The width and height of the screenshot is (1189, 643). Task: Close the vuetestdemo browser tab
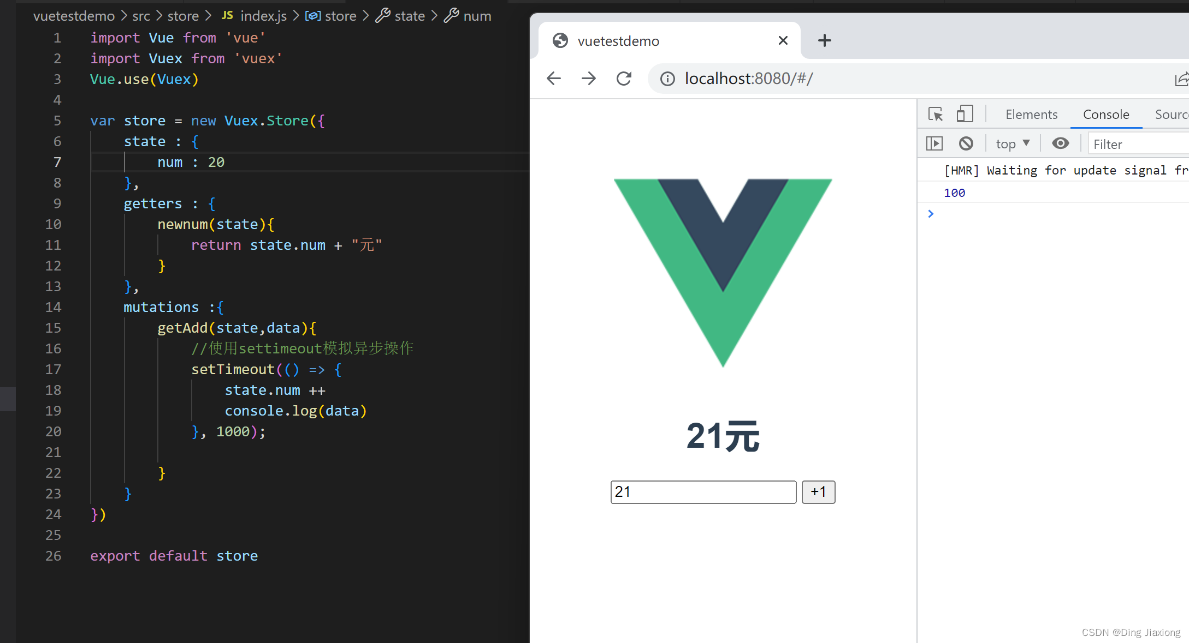point(783,40)
